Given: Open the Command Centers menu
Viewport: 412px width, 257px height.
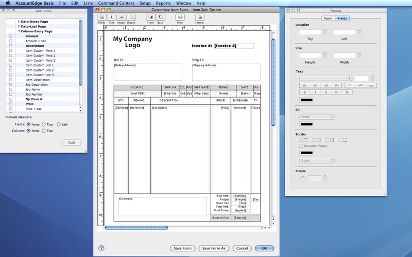Looking at the screenshot, I should coord(116,3).
